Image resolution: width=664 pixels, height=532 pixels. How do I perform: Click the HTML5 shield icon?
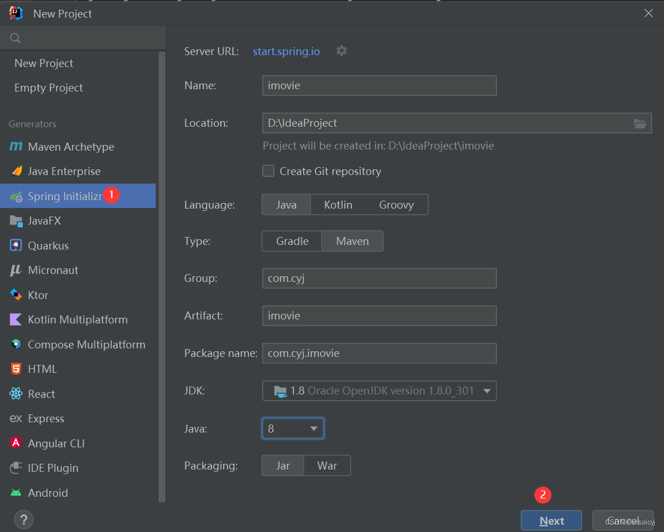point(16,369)
